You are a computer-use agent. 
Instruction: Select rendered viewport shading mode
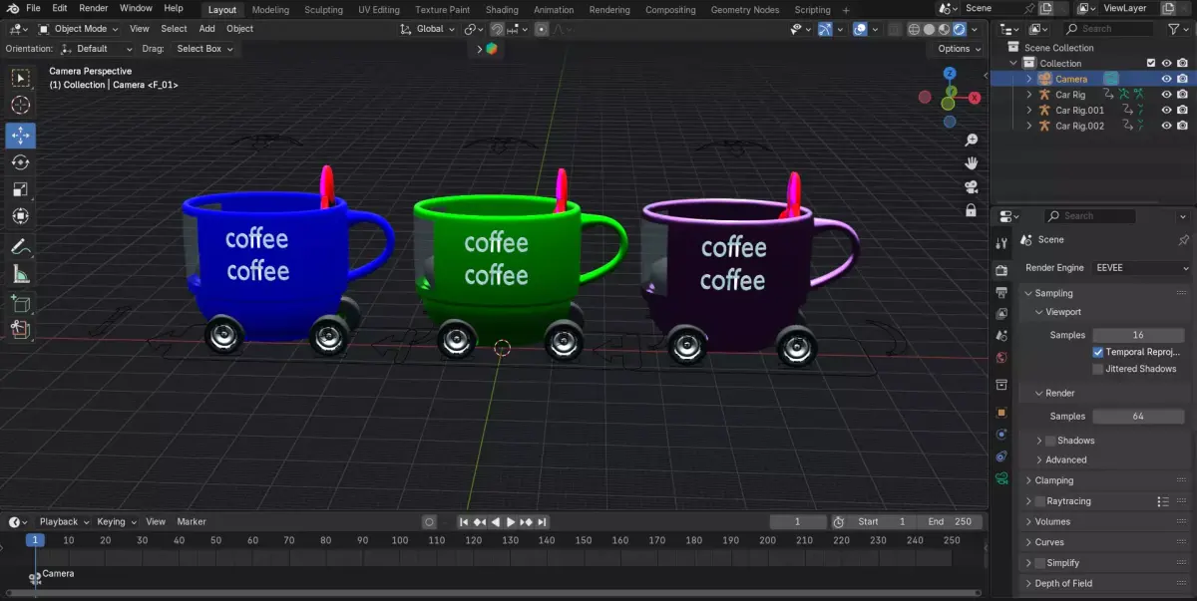point(960,29)
